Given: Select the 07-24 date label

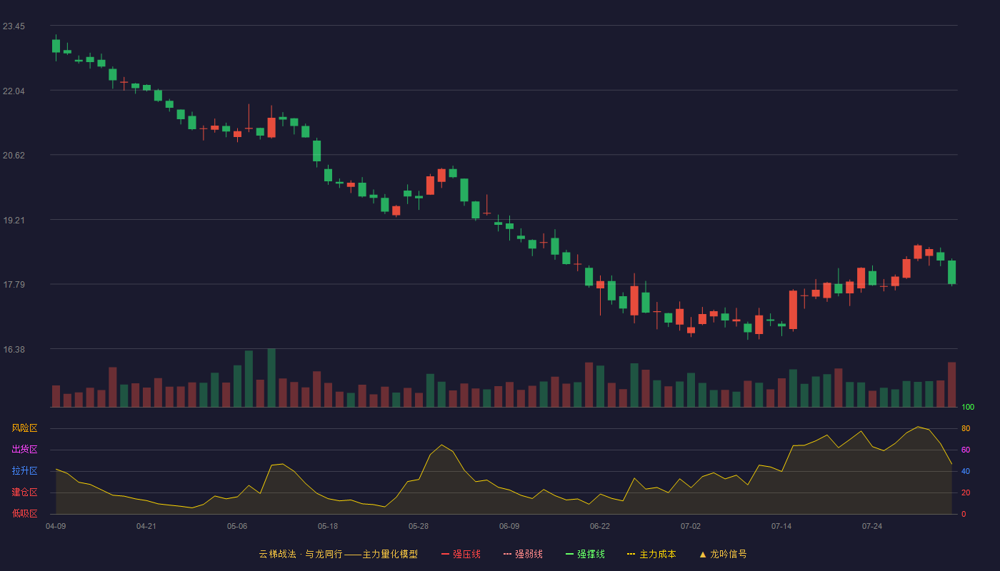Looking at the screenshot, I should coord(872,526).
